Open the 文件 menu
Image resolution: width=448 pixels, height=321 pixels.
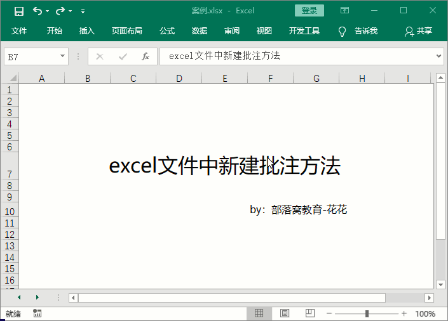point(19,31)
